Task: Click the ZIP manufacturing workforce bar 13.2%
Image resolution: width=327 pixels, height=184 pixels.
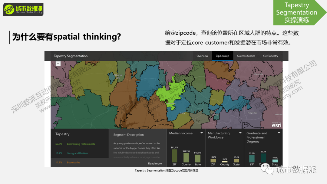Action: click(x=213, y=160)
